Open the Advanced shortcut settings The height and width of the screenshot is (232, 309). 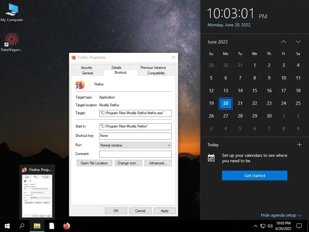[158, 163]
